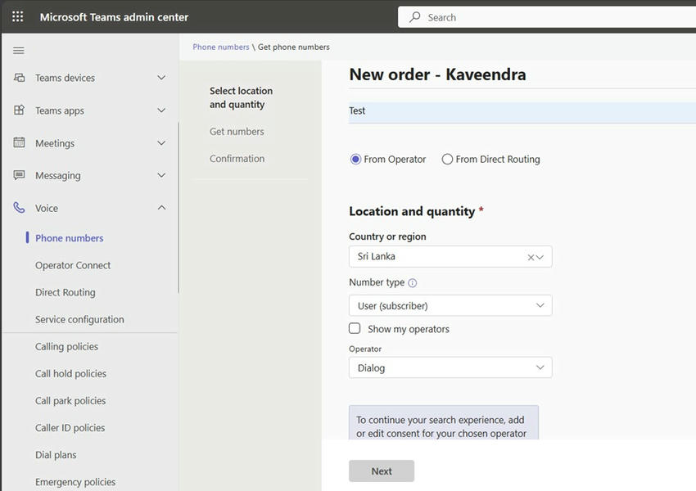Select the From Operator radio button
The image size is (696, 491).
coord(355,160)
